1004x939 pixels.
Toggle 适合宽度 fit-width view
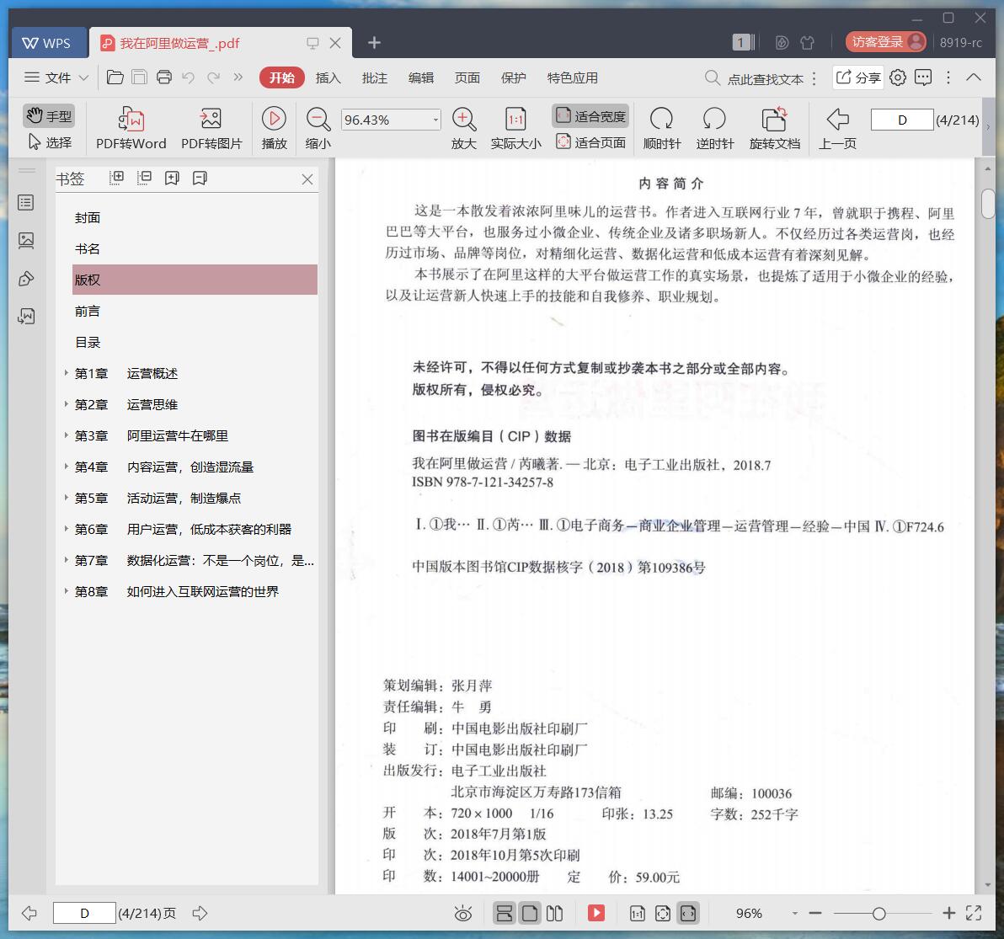[x=590, y=116]
